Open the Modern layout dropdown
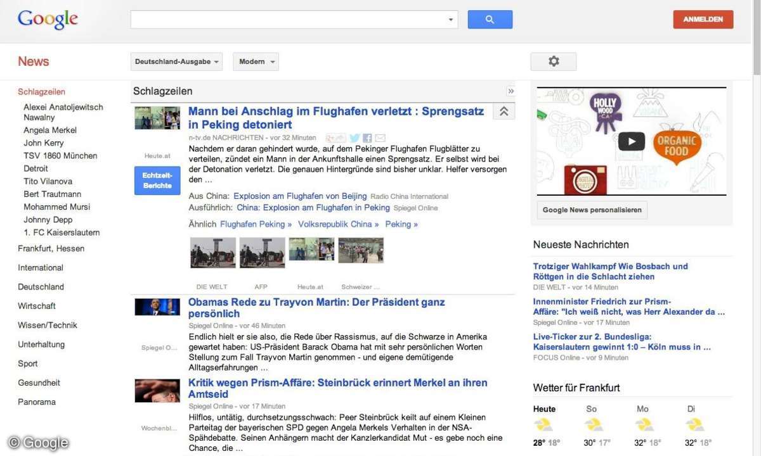Screen dimensions: 761x456 (x=256, y=61)
